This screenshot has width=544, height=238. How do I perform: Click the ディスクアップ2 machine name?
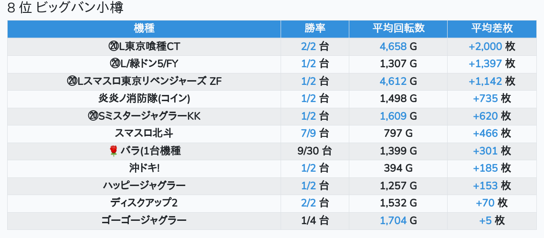[x=144, y=203]
